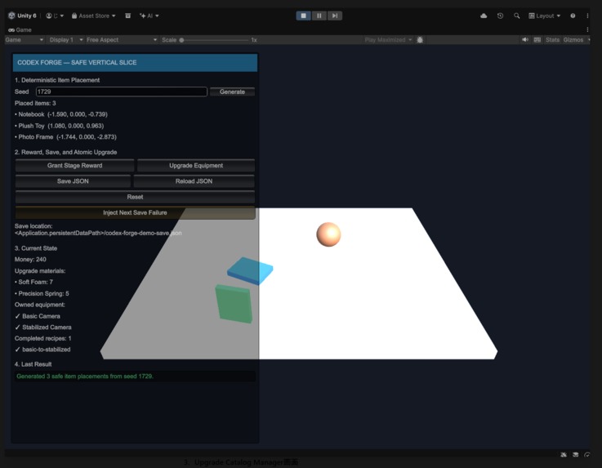Click the Precision Spring: 5 entry
The height and width of the screenshot is (468, 602).
pos(42,294)
